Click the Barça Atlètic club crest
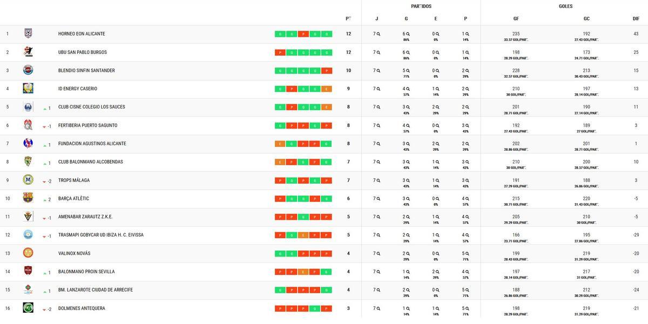Viewport: 648px width, 324px height. coord(28,198)
